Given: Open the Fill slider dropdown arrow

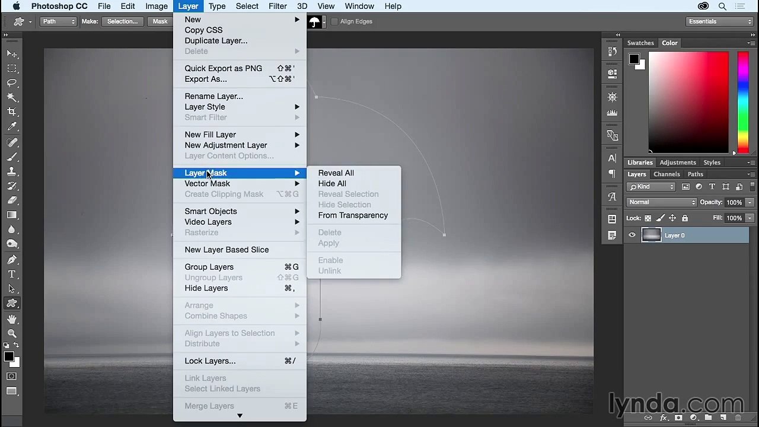Looking at the screenshot, I should coord(750,218).
